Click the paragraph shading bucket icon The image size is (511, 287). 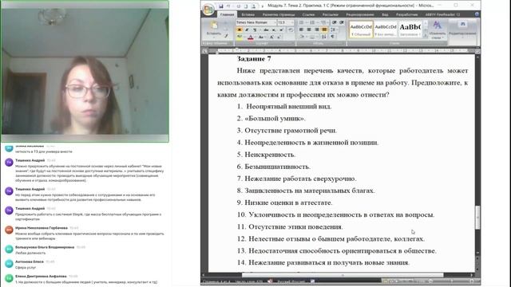point(302,37)
